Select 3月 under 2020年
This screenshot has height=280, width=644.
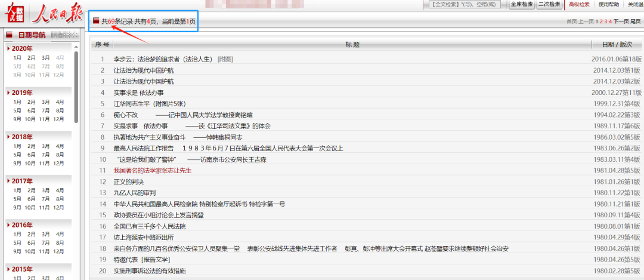[45, 57]
